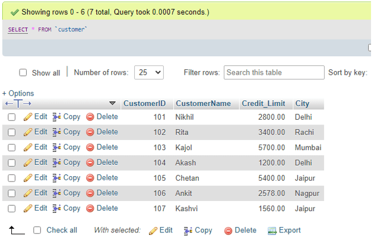Image resolution: width=374 pixels, height=236 pixels.
Task: Click the Mumbai city cell
Action: 308,148
